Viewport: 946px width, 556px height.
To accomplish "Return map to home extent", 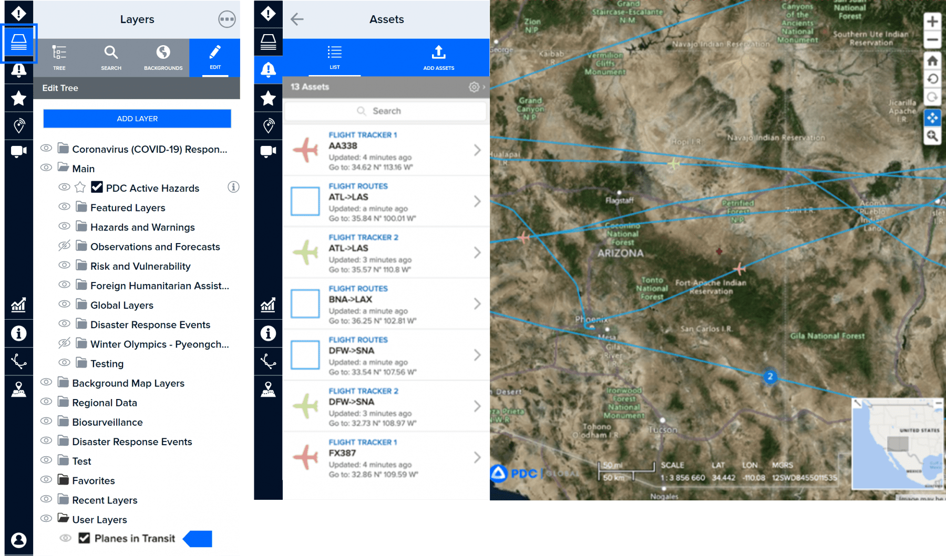I will (x=932, y=60).
